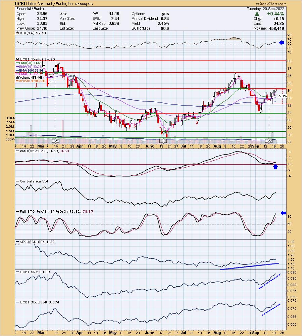302x336 pixels.
Task: Click the P/E value 14.19
Action: (x=114, y=14)
